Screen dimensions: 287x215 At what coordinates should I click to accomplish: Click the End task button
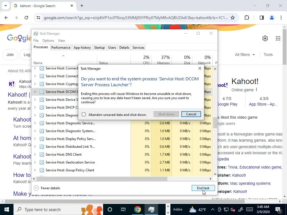(x=203, y=188)
